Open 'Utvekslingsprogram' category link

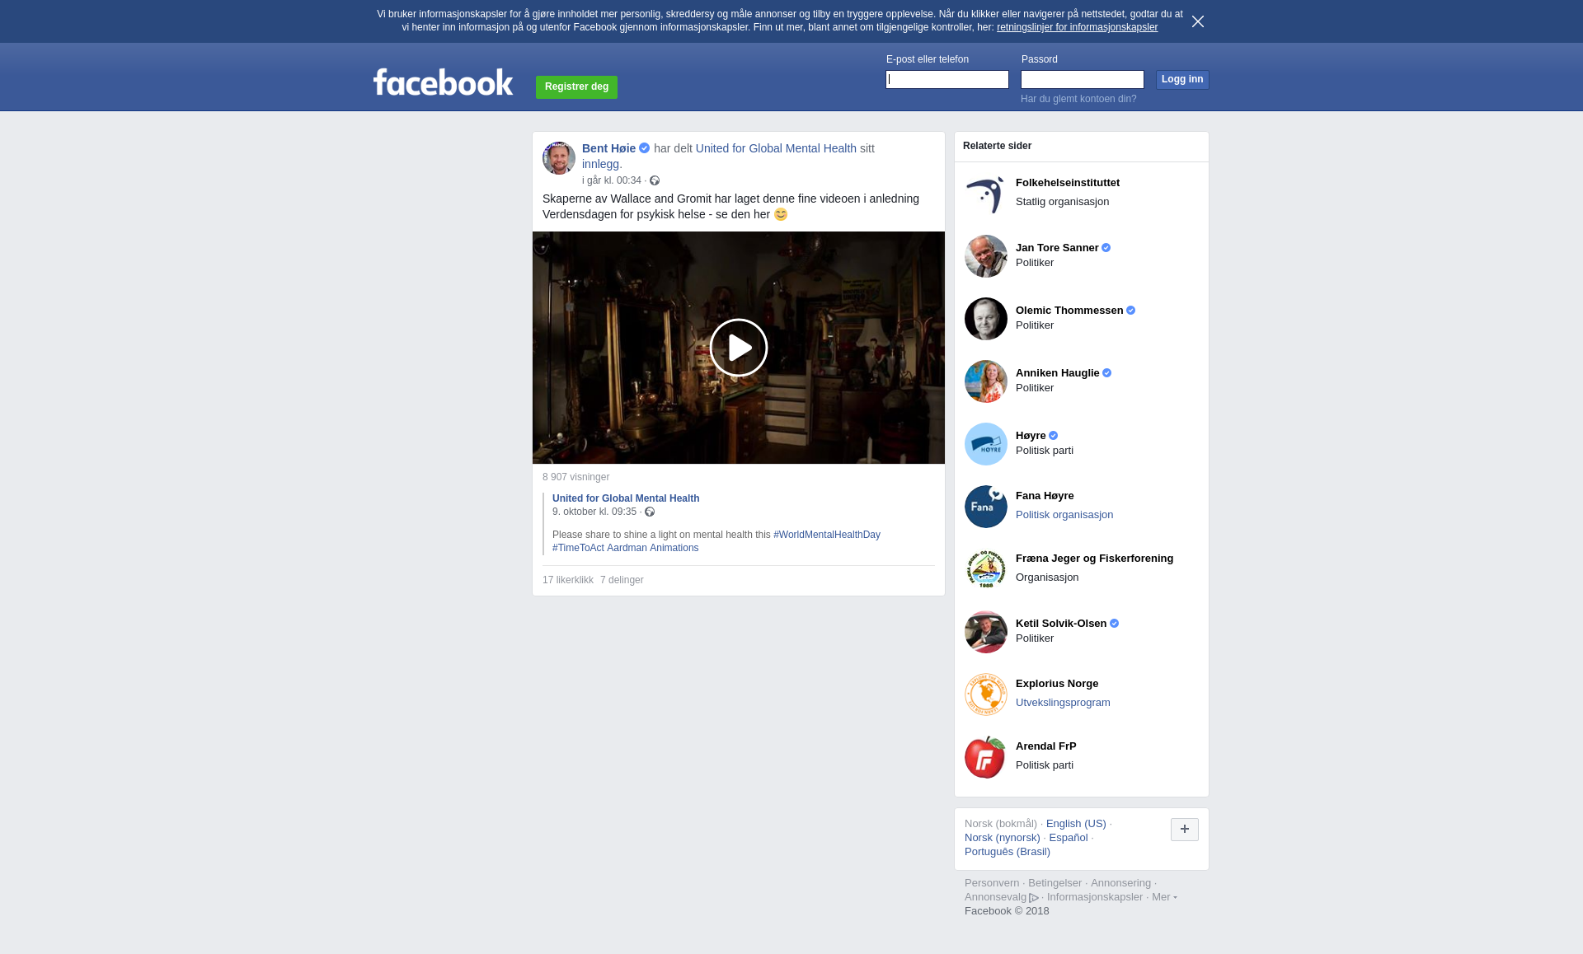1063,703
